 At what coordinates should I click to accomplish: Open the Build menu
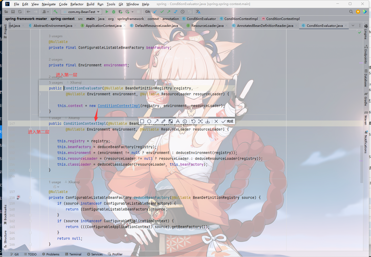(x=90, y=4)
